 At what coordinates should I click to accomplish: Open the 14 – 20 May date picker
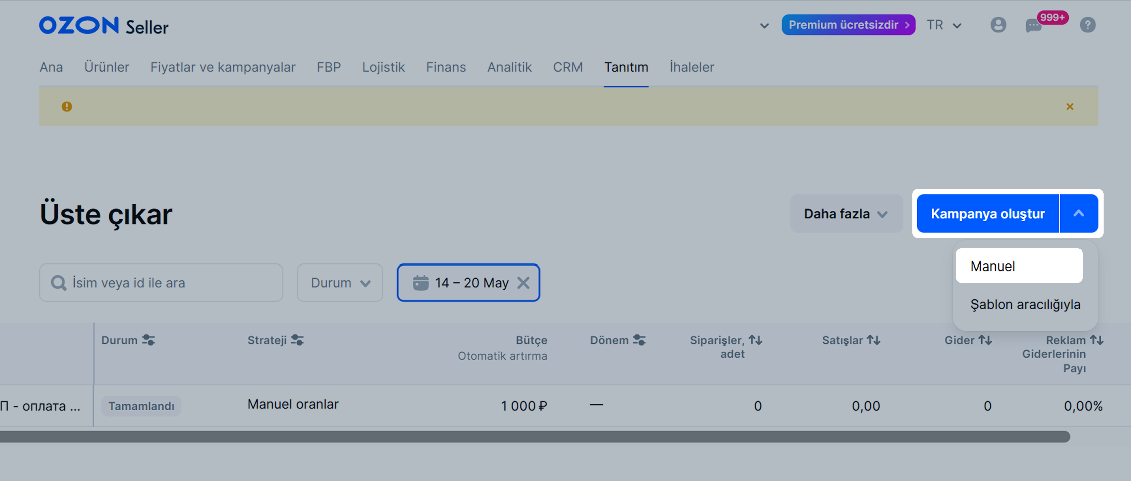[x=469, y=283]
